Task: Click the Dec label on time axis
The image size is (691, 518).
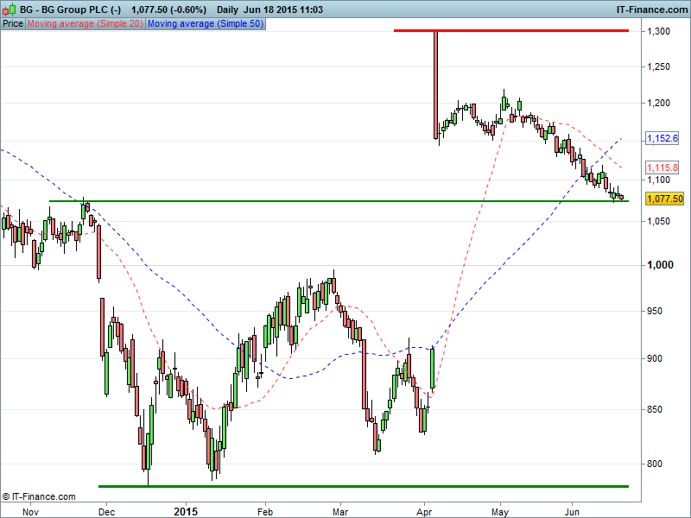Action: pyautogui.click(x=106, y=511)
